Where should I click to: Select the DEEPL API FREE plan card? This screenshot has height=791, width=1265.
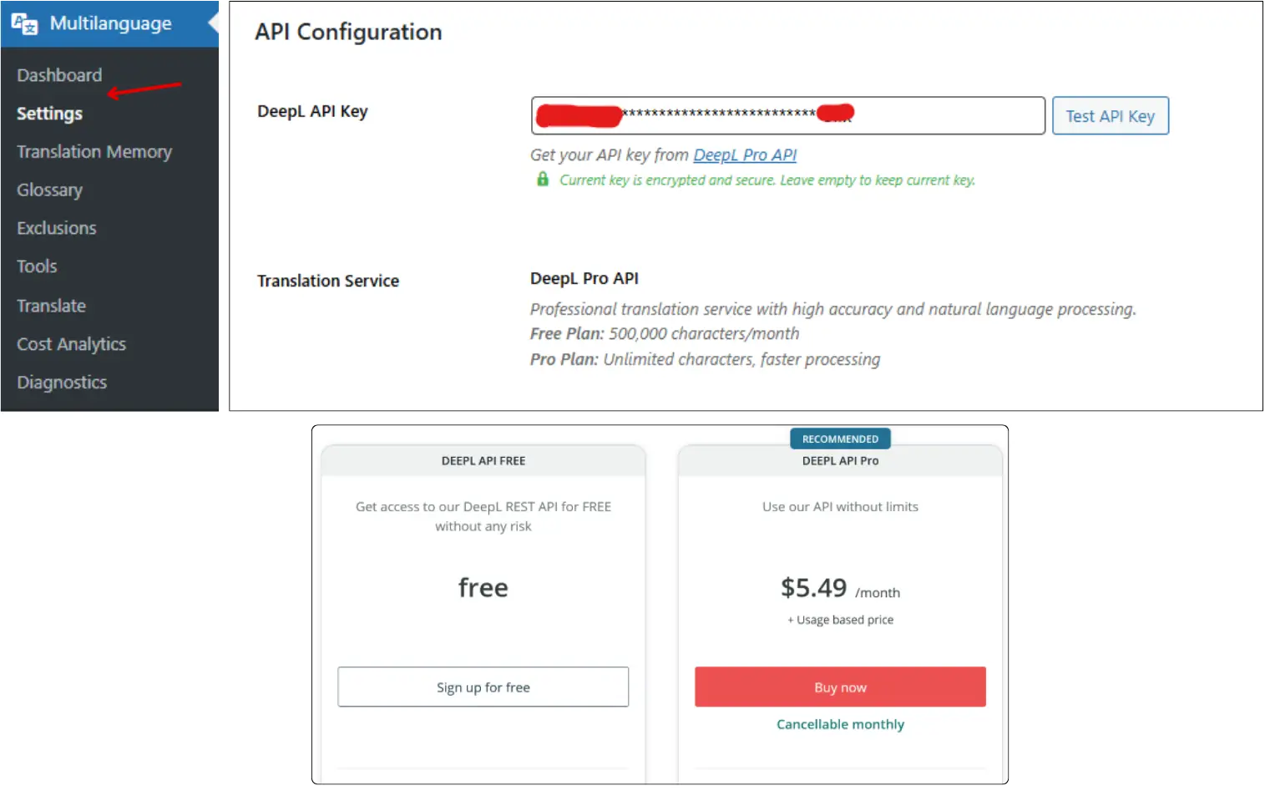(x=483, y=460)
